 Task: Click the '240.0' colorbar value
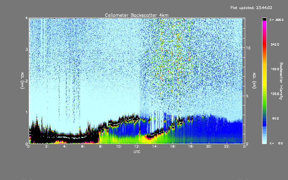pyautogui.click(x=275, y=45)
